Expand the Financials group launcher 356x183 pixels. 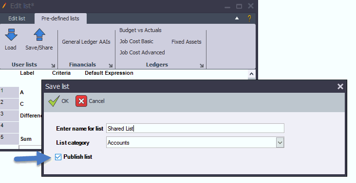click(111, 66)
